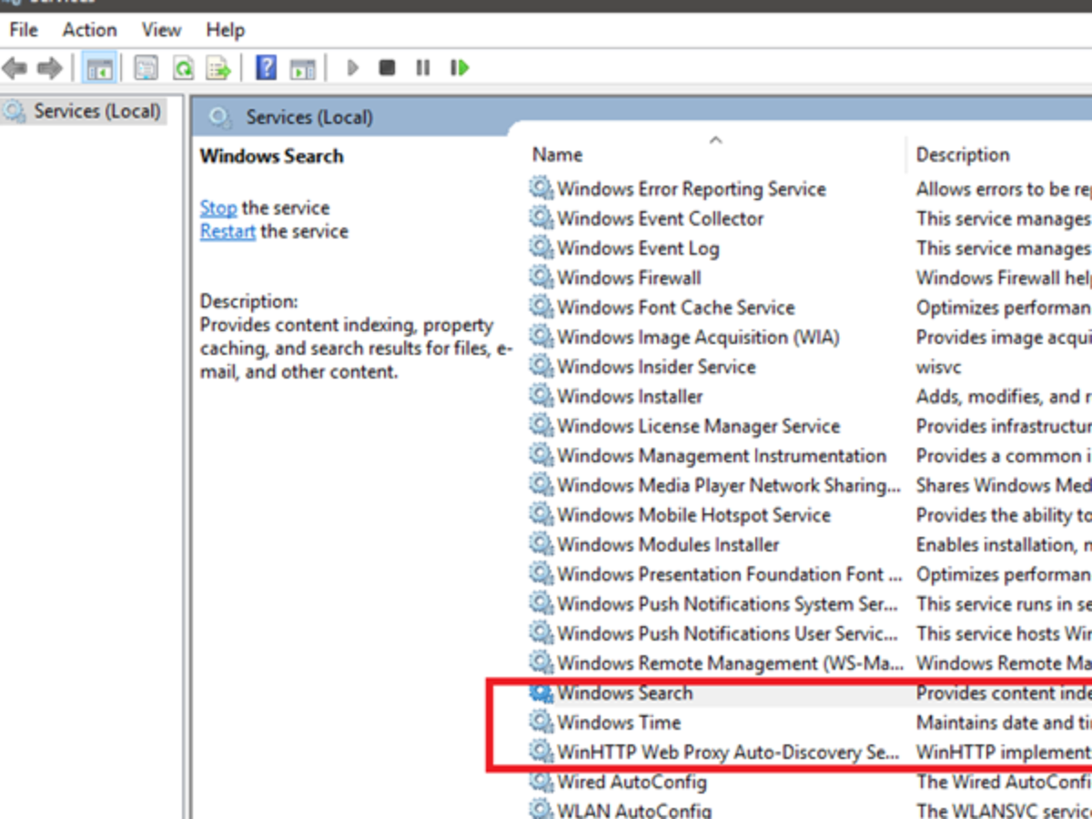Open the File menu

click(x=24, y=30)
